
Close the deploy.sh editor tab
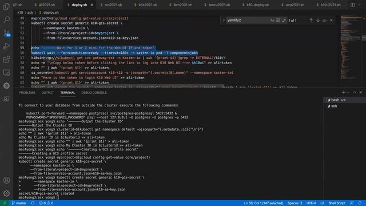(x=91, y=5)
